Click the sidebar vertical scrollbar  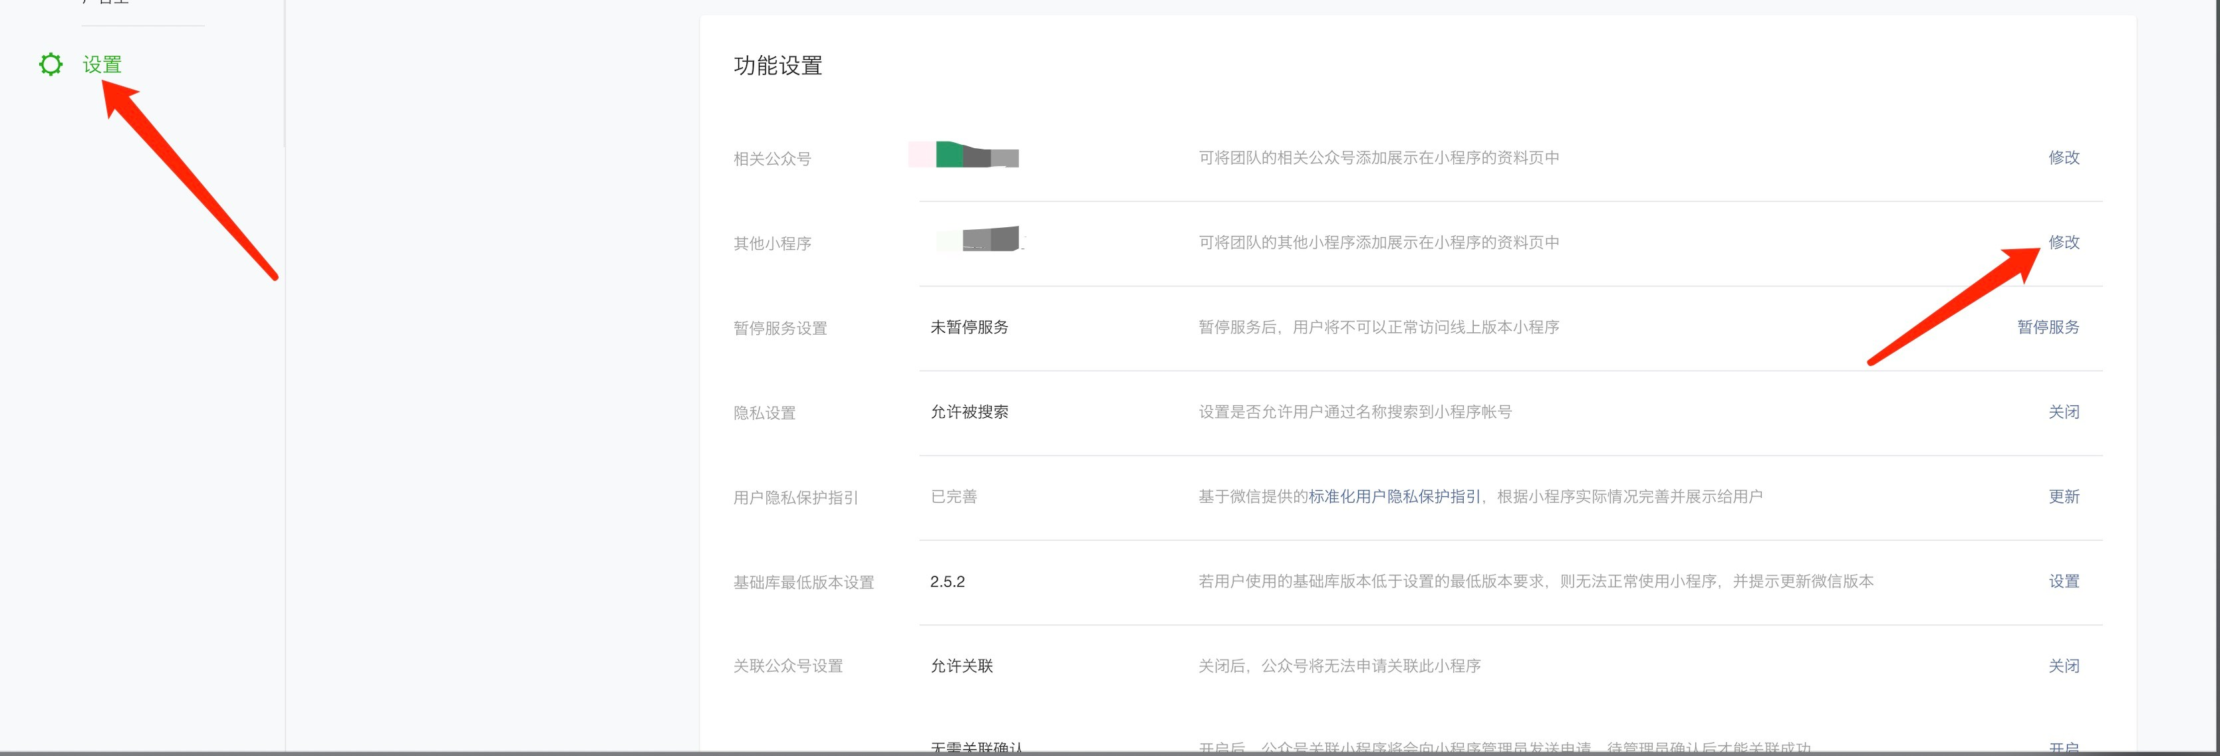(285, 73)
